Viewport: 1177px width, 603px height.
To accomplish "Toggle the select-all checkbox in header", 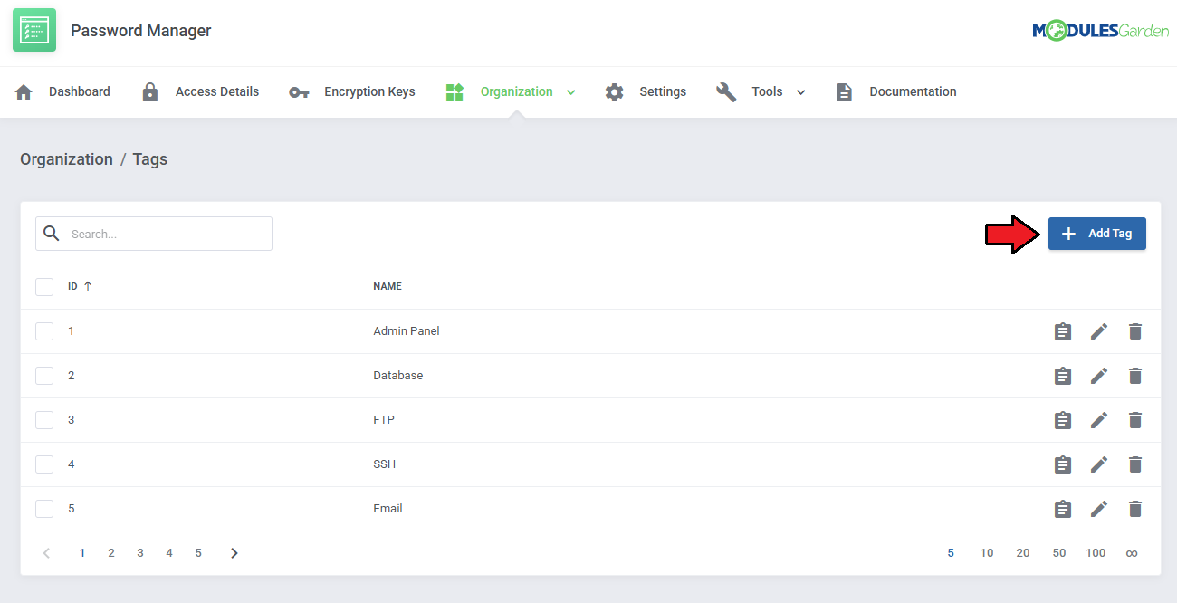I will pos(44,287).
